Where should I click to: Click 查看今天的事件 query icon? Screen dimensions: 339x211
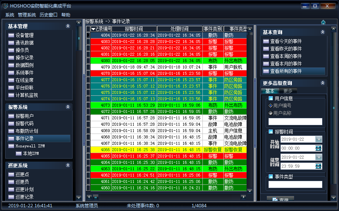pyautogui.click(x=266, y=41)
